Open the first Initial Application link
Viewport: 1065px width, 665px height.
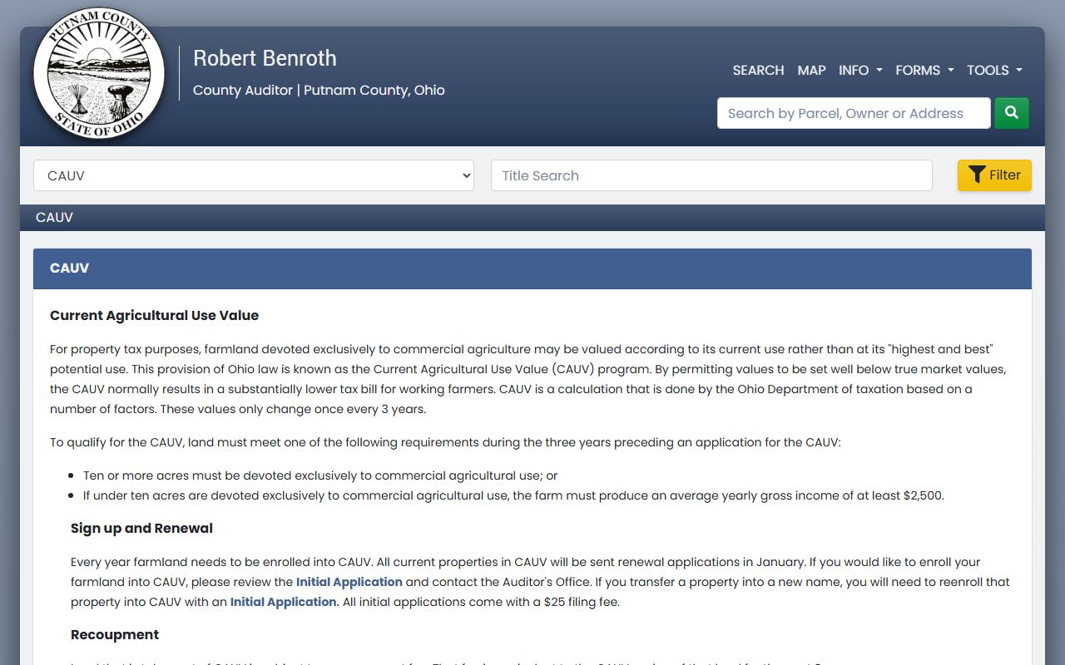(x=349, y=582)
